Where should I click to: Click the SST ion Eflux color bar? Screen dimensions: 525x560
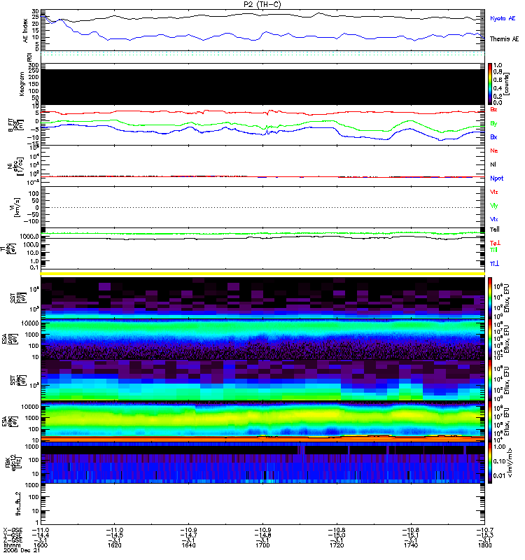490,298
